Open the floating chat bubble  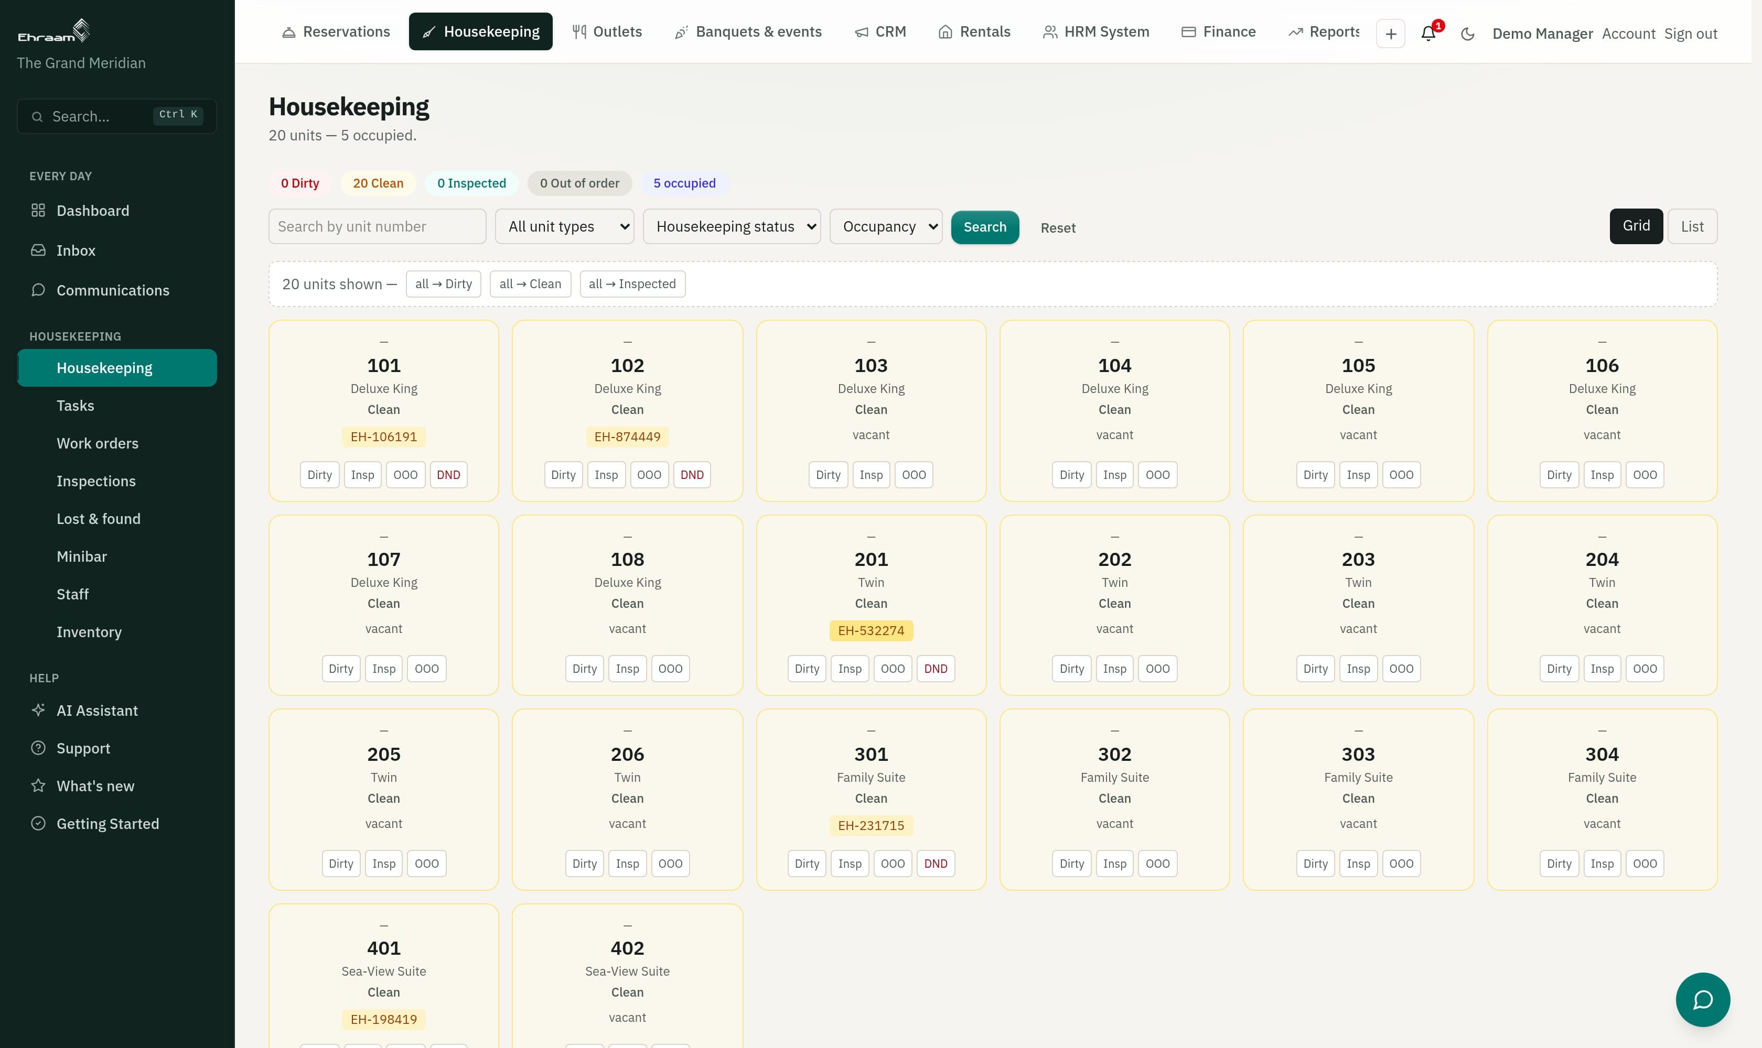1703,999
